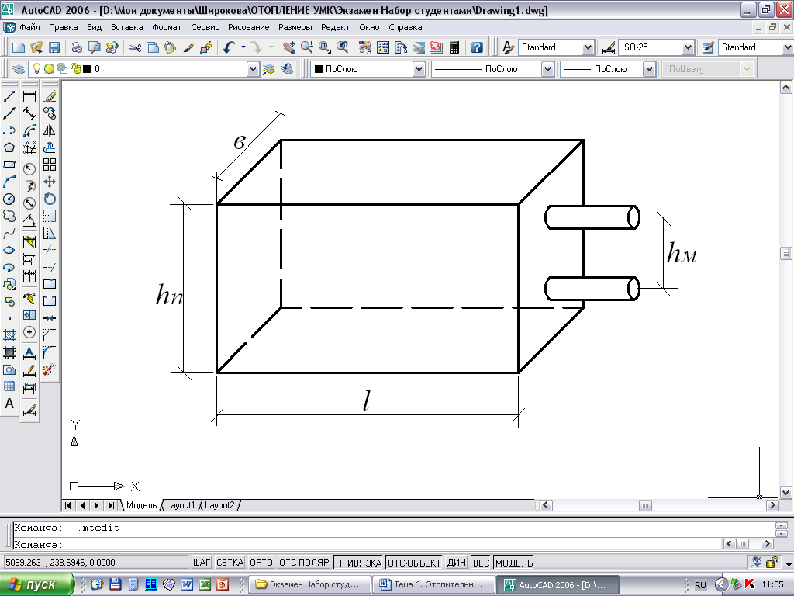Select the Ellipse drawing tool
794x596 pixels.
[9, 251]
